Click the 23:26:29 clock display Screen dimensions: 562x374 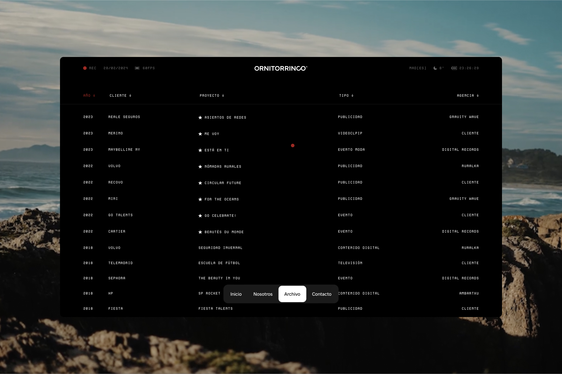pos(469,68)
